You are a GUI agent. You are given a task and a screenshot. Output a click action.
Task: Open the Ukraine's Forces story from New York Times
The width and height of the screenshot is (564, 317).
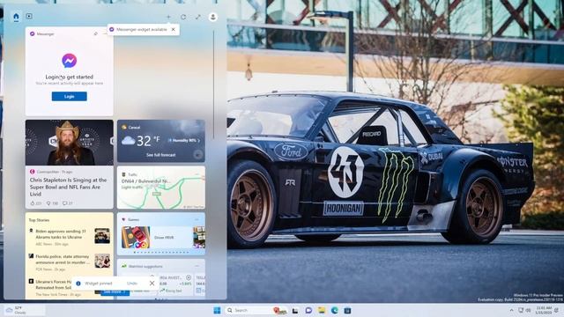[53, 284]
